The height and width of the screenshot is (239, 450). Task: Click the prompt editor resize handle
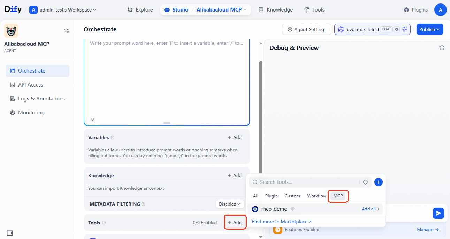click(x=167, y=123)
